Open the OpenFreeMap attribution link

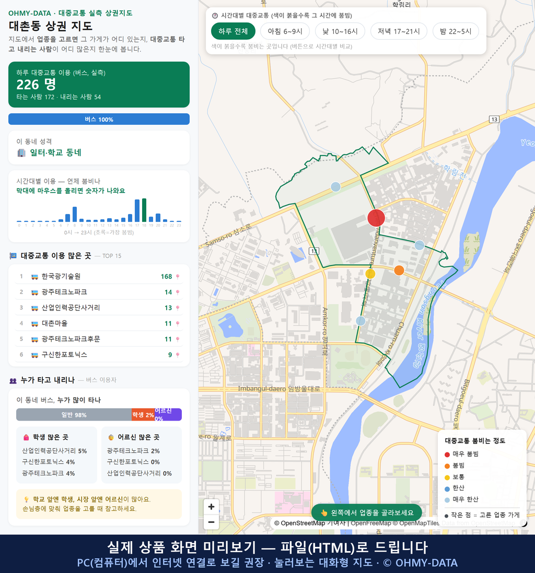(371, 523)
